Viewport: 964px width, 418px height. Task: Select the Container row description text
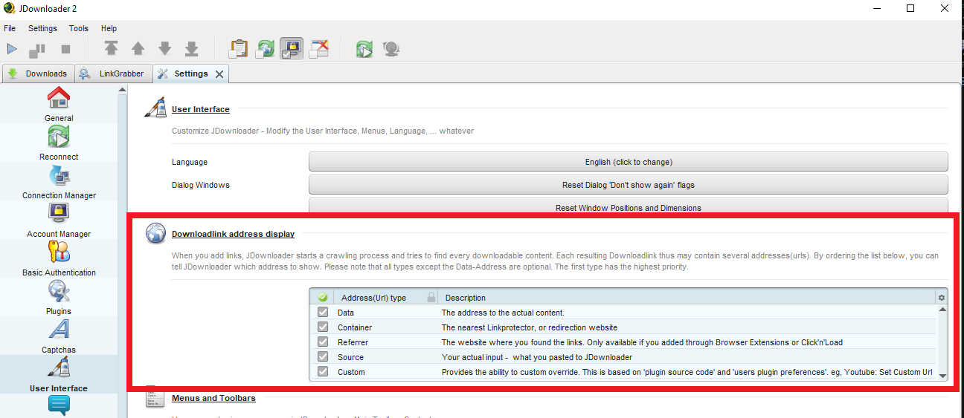click(530, 327)
